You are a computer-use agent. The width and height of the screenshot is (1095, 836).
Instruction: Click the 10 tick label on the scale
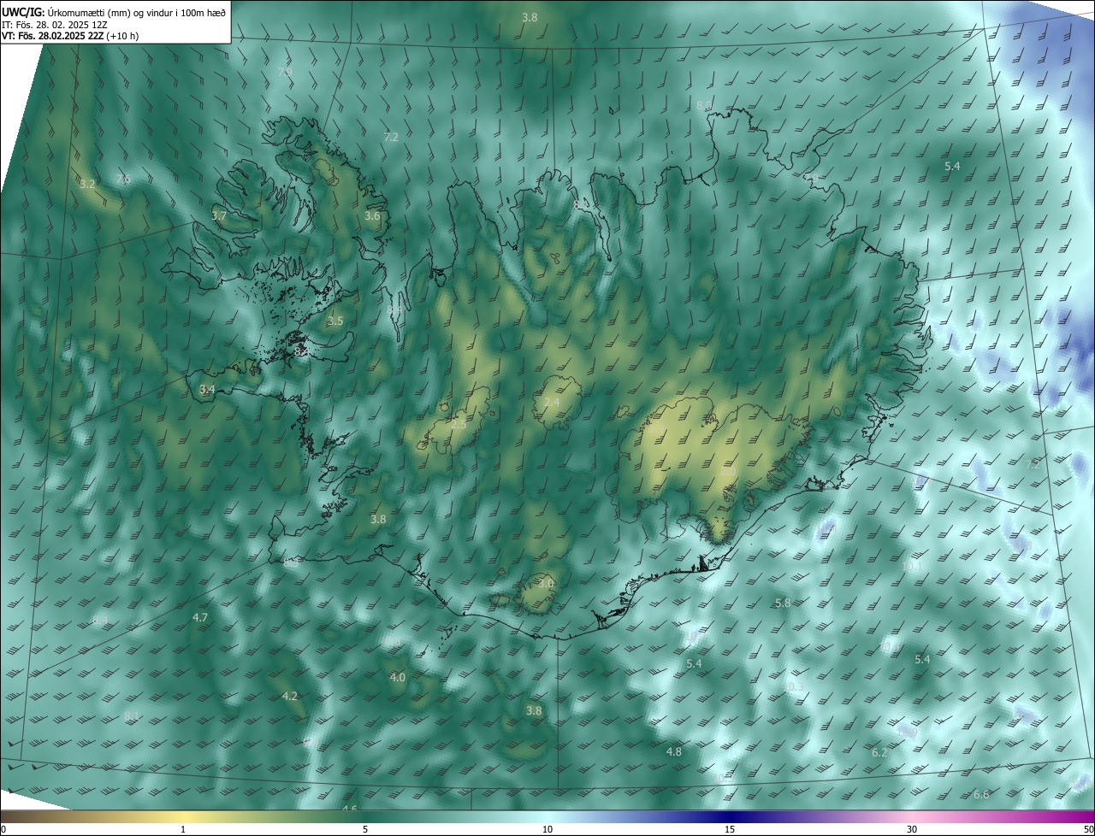(547, 829)
